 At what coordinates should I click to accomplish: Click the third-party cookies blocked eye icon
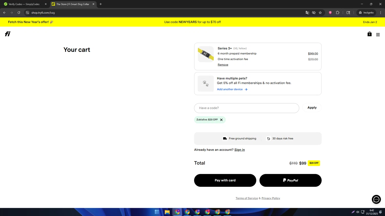pos(314,13)
